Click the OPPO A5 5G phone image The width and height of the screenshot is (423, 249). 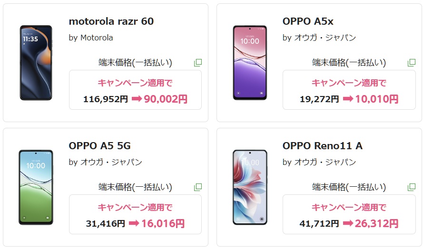36,187
